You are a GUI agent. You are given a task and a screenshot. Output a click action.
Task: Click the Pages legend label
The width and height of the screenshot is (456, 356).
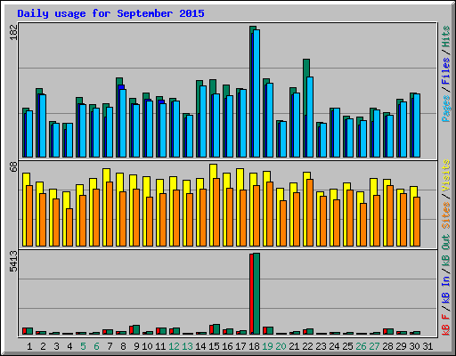446,109
